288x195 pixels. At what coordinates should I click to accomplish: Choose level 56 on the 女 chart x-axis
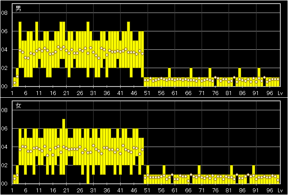(161, 191)
